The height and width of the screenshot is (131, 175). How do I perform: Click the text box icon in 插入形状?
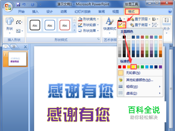[18, 31]
